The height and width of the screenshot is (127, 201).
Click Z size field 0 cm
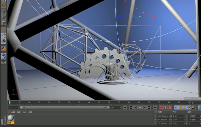(x=179, y=123)
